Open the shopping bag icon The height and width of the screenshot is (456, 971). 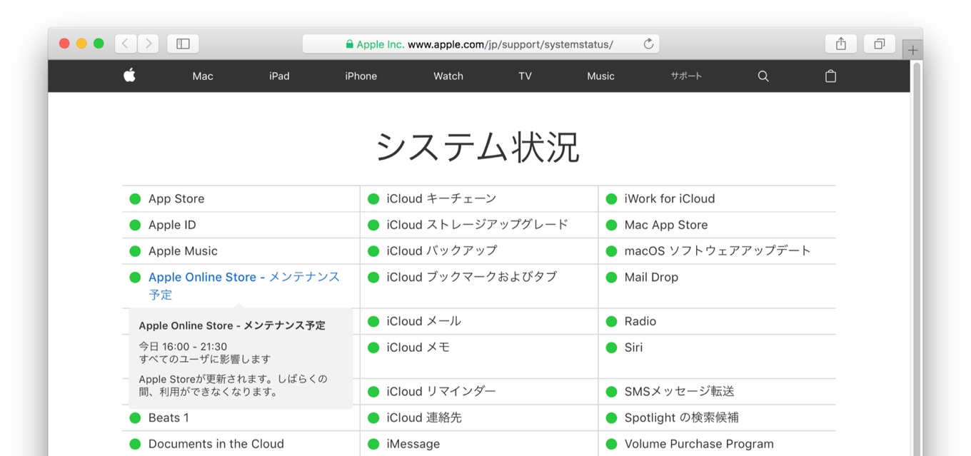[x=830, y=76]
